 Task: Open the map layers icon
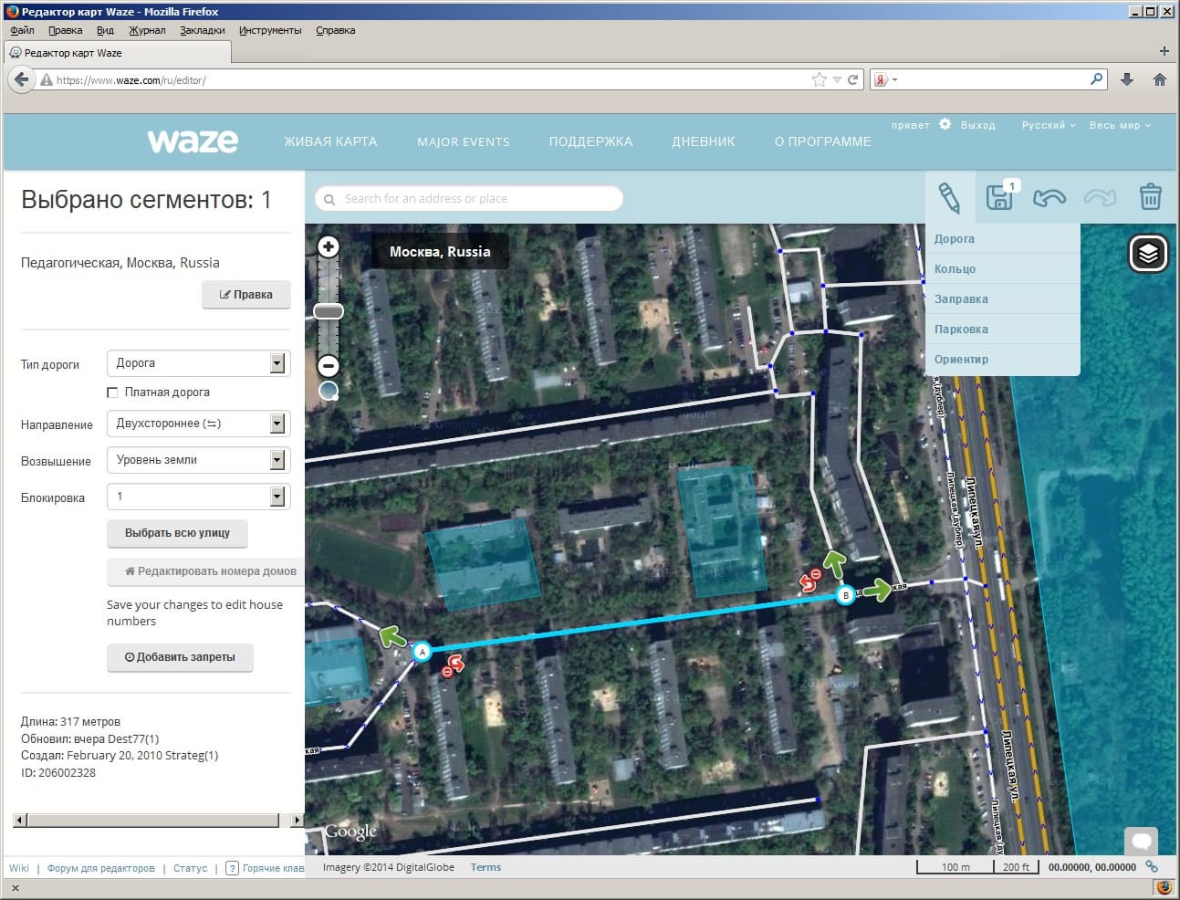point(1148,253)
